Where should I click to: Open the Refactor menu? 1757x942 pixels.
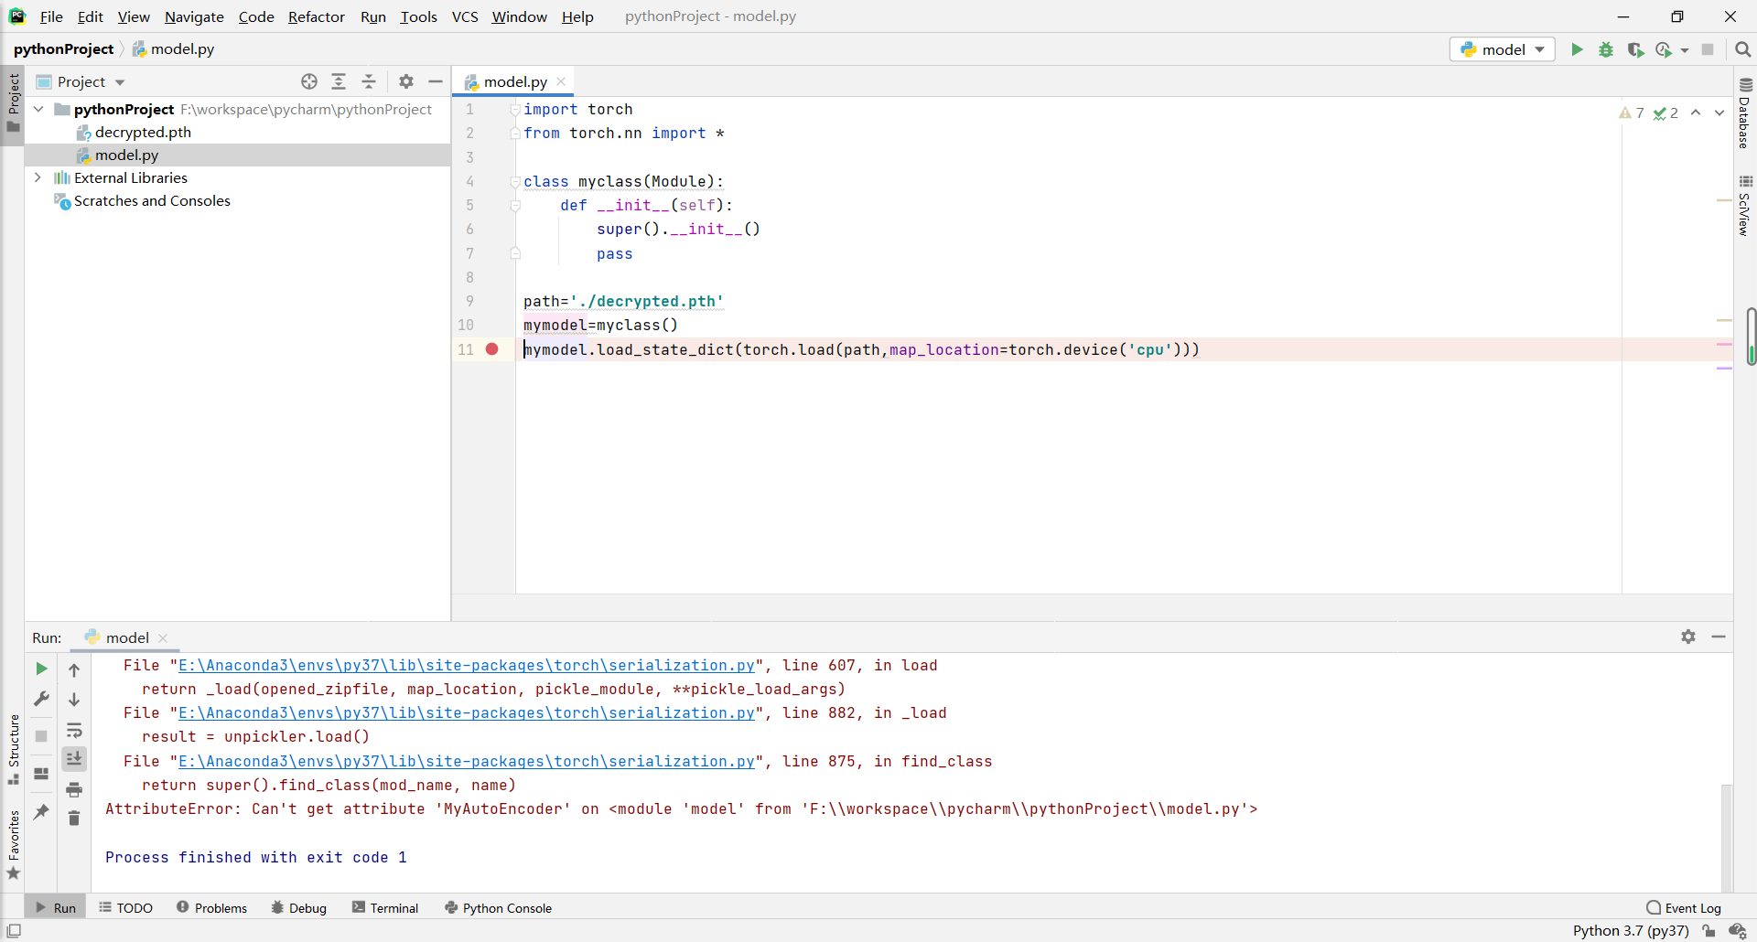pos(316,16)
